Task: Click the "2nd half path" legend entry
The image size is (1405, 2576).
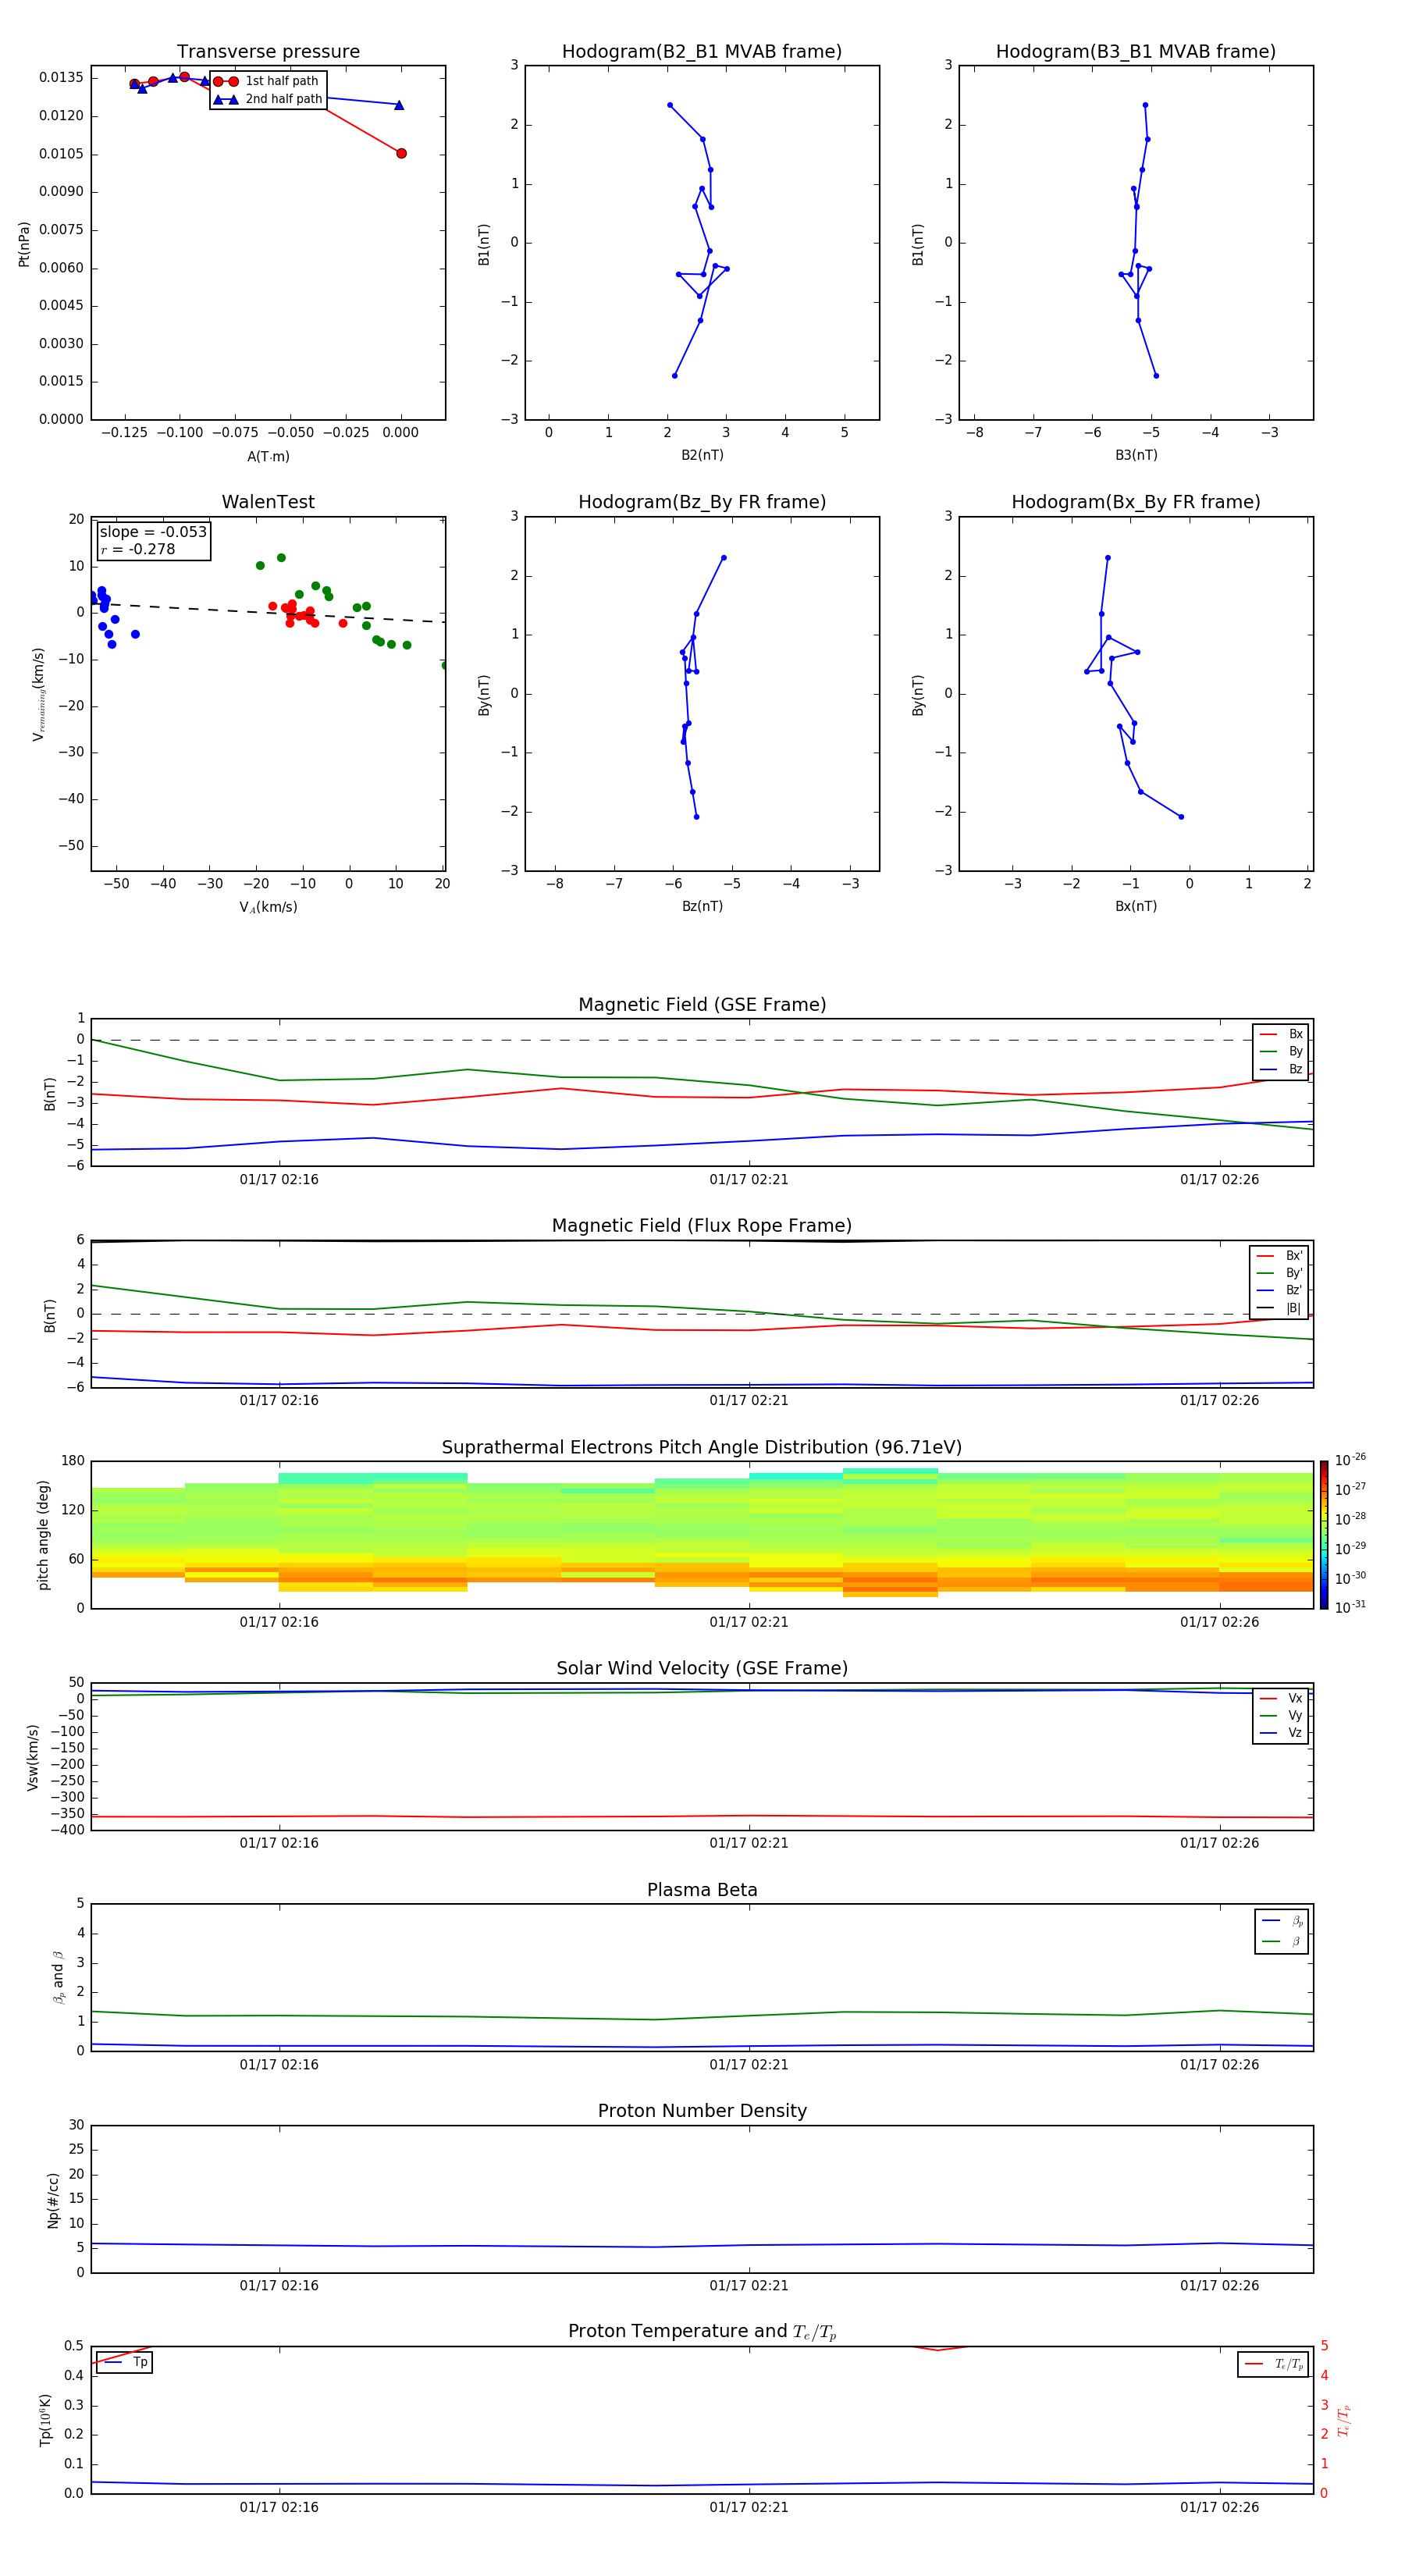Action: (x=268, y=99)
